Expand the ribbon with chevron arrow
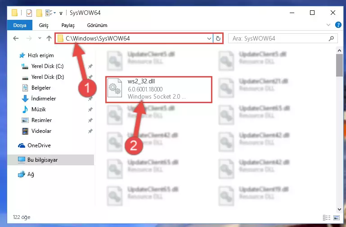The image size is (346, 227). (328, 25)
